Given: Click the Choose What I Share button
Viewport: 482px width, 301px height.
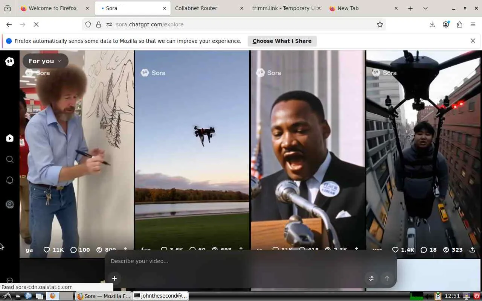Looking at the screenshot, I should click(282, 41).
